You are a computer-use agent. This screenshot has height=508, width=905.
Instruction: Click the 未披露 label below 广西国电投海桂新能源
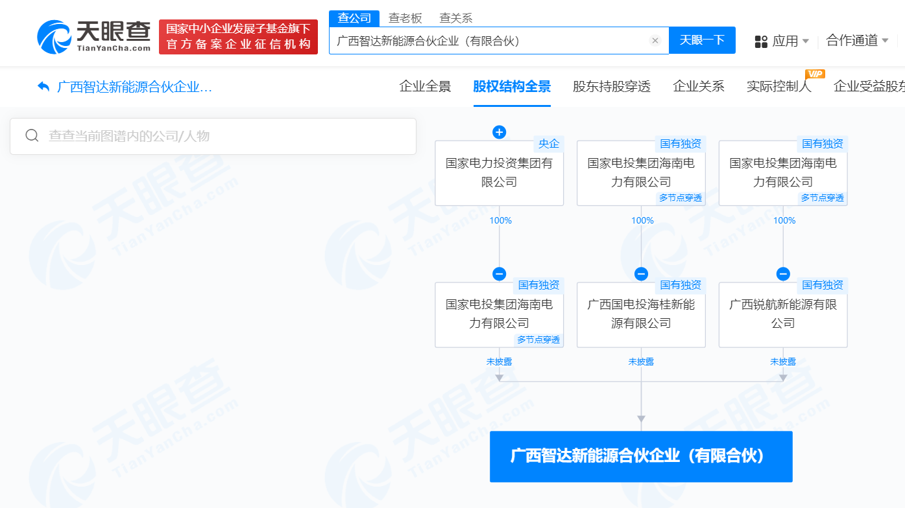(641, 362)
